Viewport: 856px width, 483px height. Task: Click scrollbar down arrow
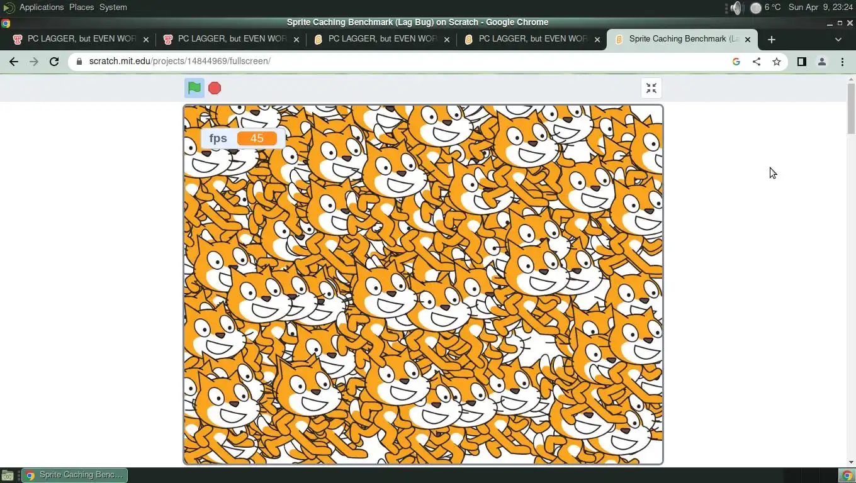click(851, 462)
